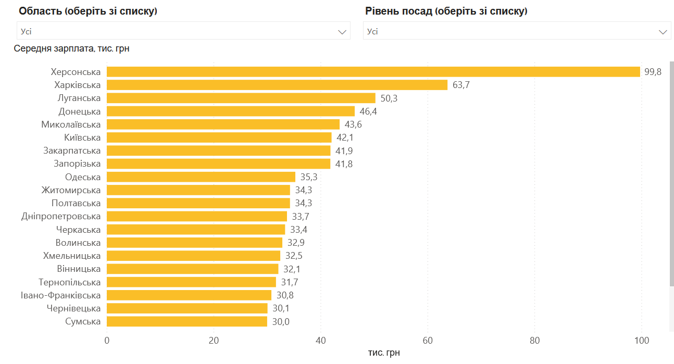
Task: Select the Київська bar in the chart
Action: pyautogui.click(x=219, y=137)
